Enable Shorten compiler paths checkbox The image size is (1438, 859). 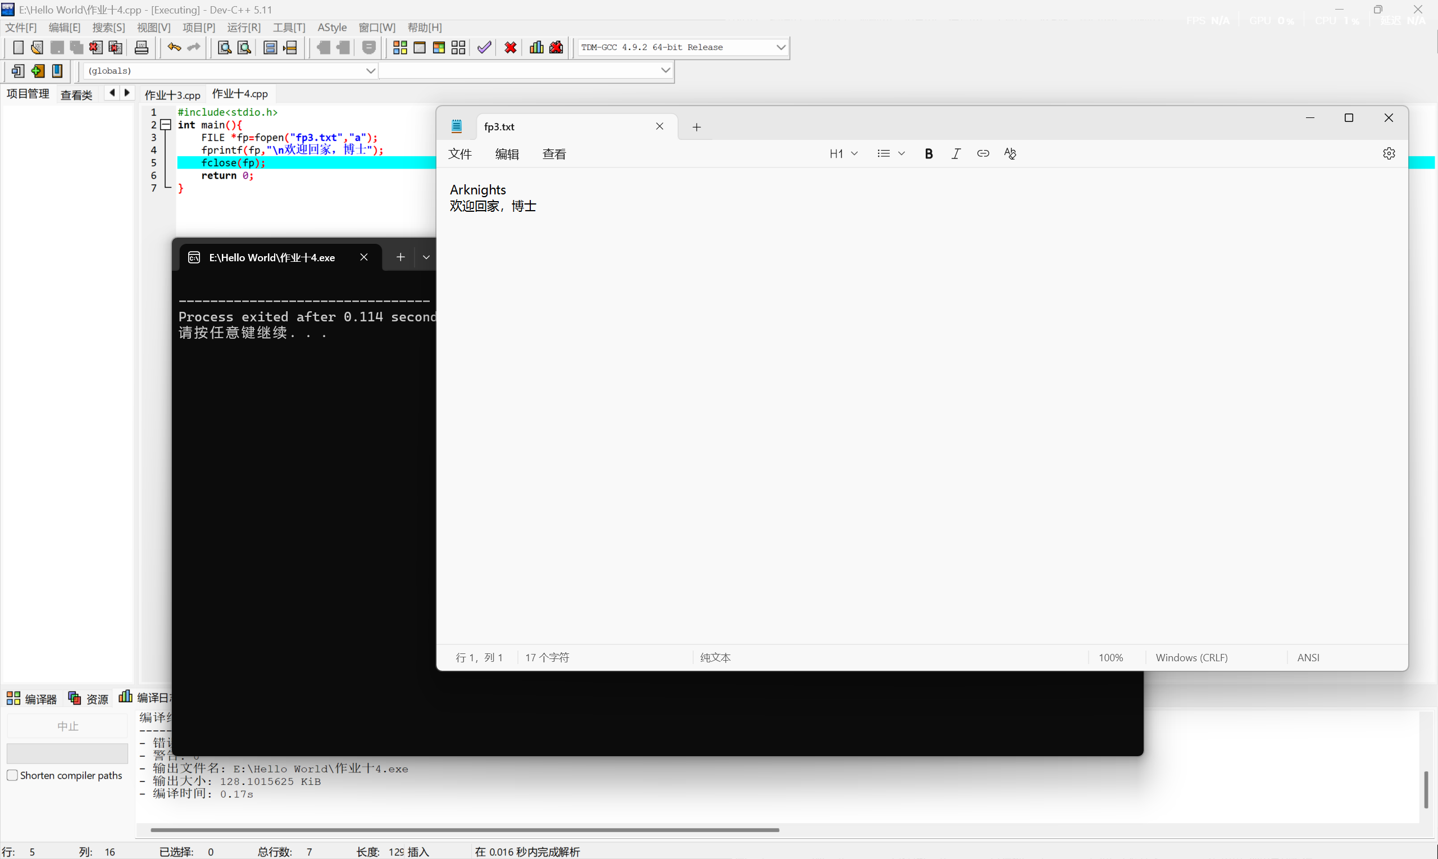pyautogui.click(x=12, y=775)
